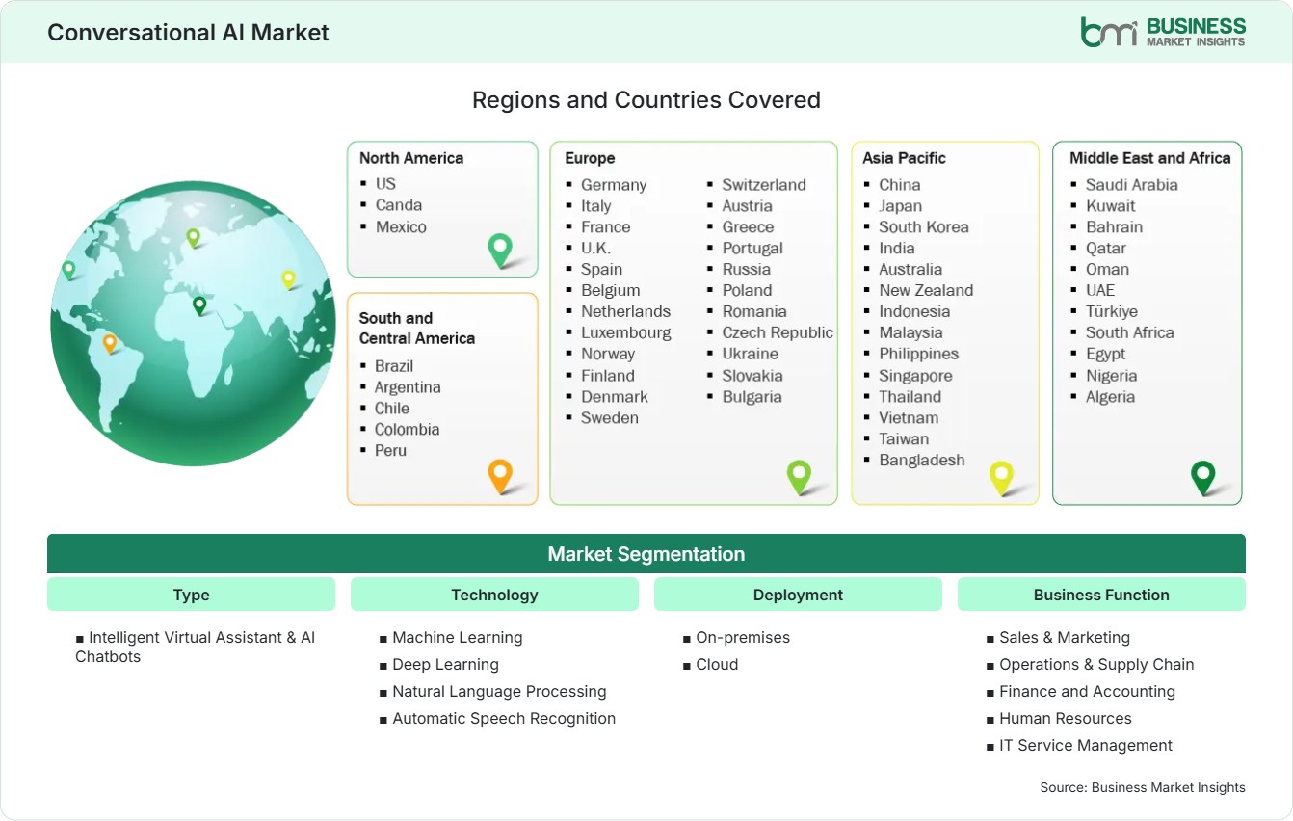Click 'Cloud' under Deployment
Image resolution: width=1293 pixels, height=821 pixels.
tap(717, 665)
